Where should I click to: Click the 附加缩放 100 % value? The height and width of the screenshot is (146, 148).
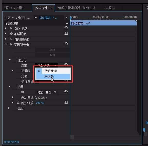coord(40,103)
